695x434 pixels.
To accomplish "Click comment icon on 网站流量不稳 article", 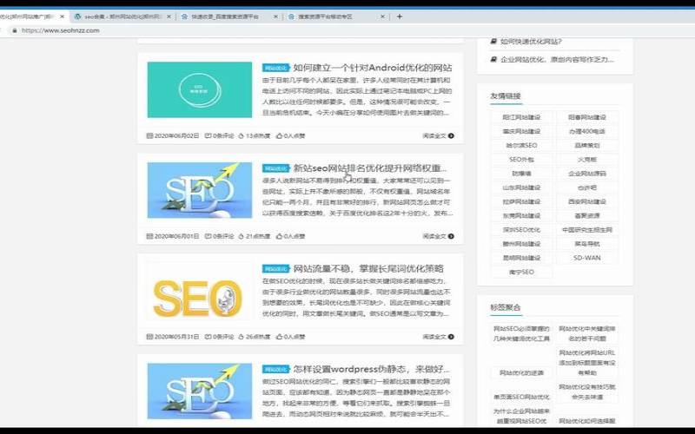I will tap(208, 337).
